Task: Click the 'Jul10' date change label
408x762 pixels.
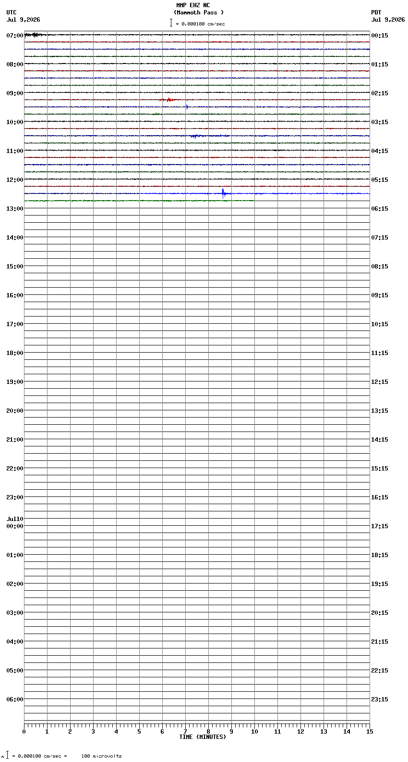Action: [x=15, y=519]
